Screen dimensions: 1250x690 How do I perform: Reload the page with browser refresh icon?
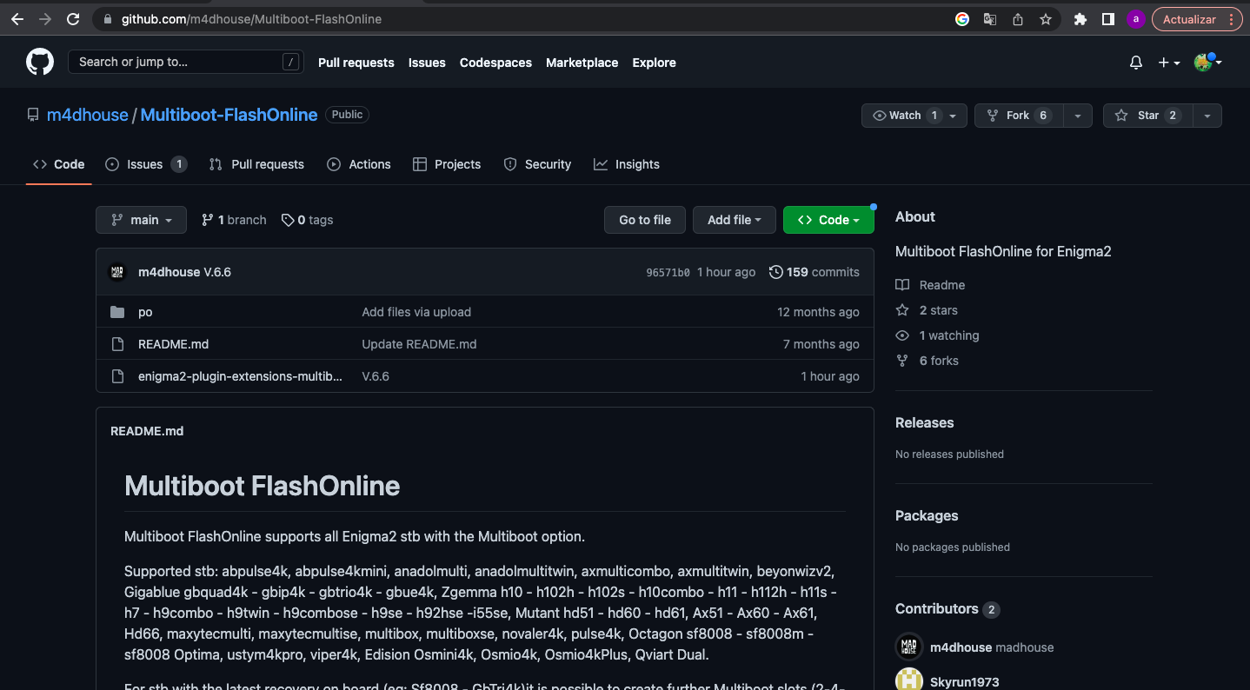point(73,19)
